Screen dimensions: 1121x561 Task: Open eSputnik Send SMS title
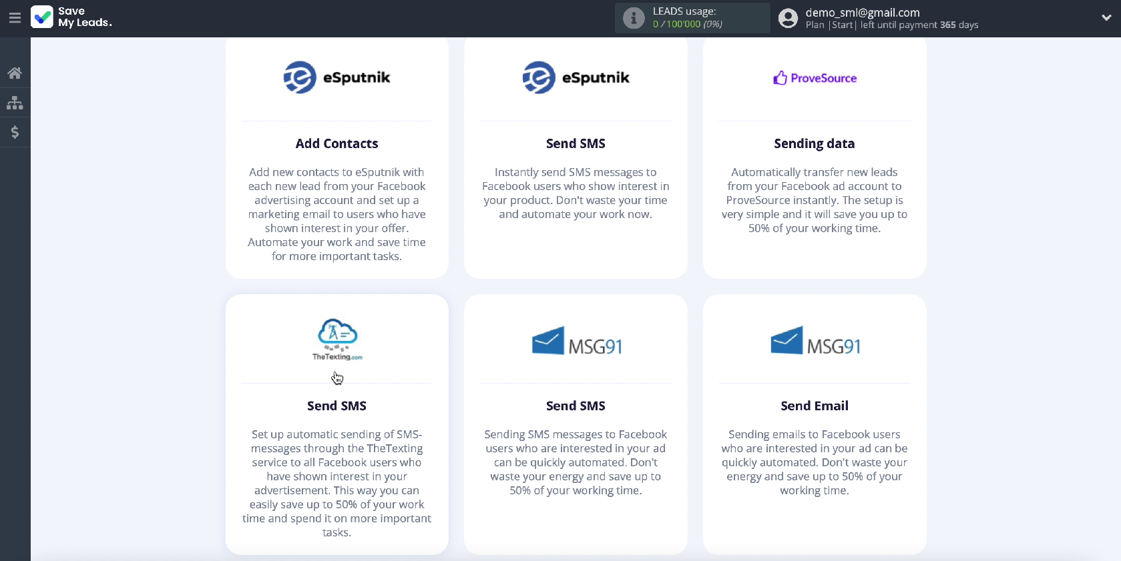click(x=576, y=143)
